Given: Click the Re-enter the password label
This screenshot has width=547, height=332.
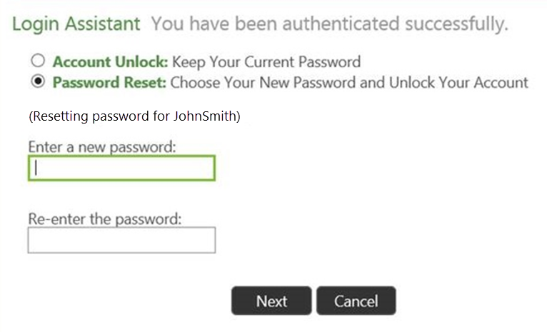Looking at the screenshot, I should pos(105,219).
